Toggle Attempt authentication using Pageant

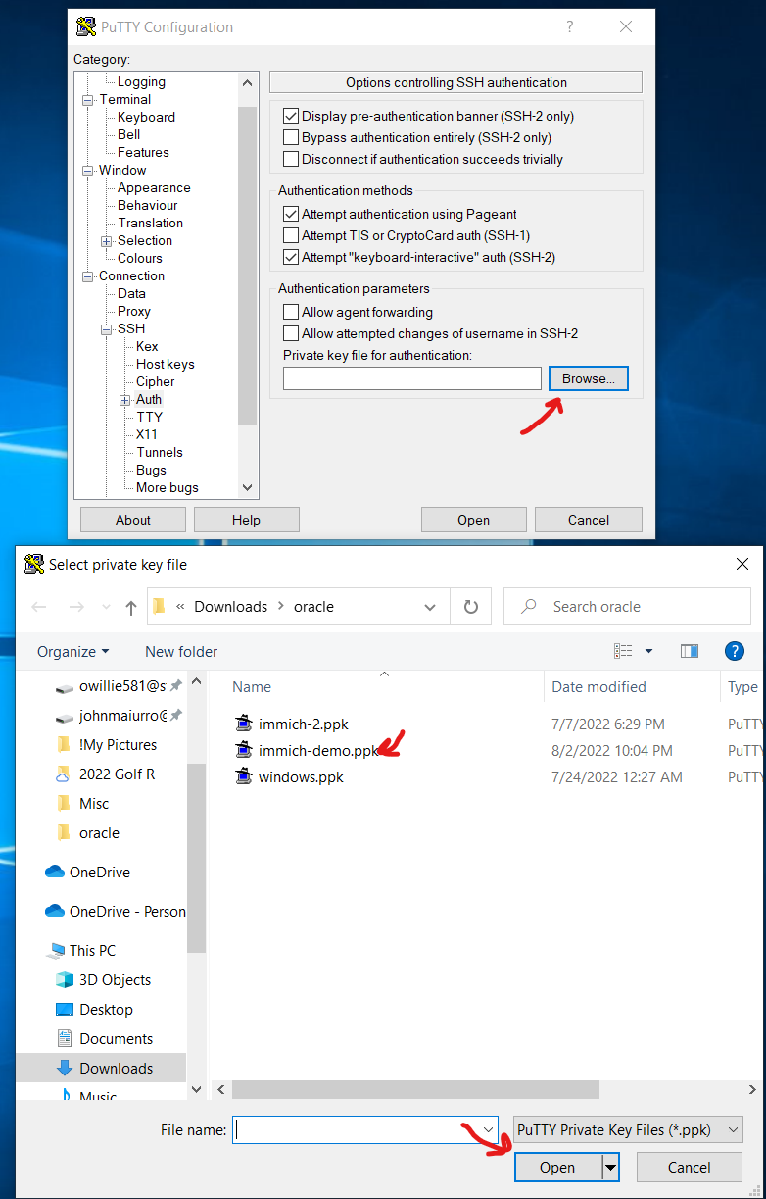(291, 214)
